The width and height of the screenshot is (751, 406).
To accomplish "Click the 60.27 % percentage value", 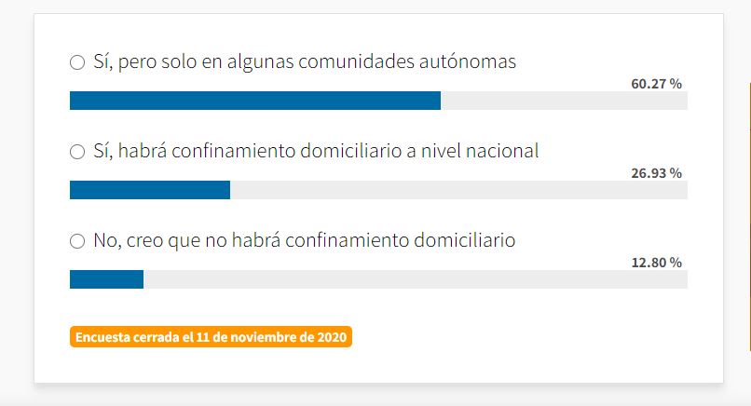I will tap(656, 84).
